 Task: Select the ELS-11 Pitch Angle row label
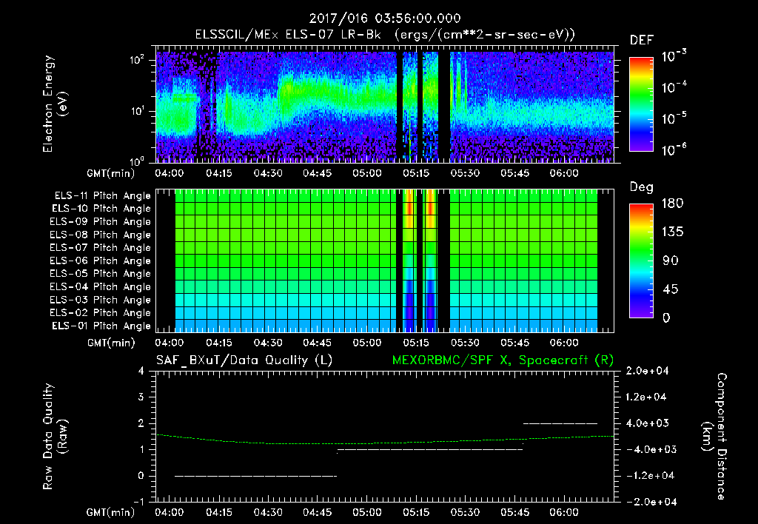tap(102, 196)
